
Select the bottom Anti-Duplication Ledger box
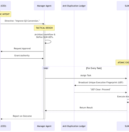(x=74, y=126)
